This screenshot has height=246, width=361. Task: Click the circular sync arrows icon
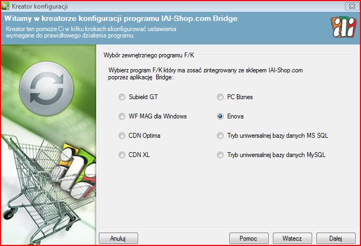(47, 88)
